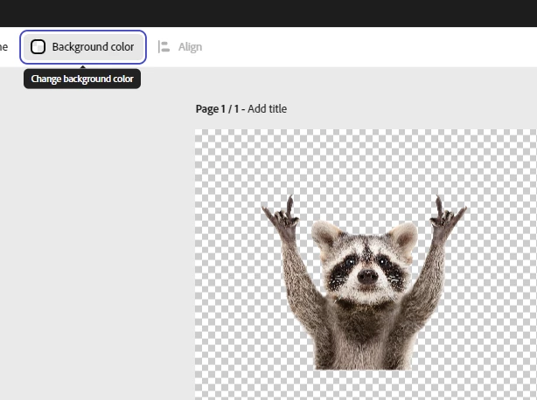Click the raccoon's right raised paw

click(447, 216)
